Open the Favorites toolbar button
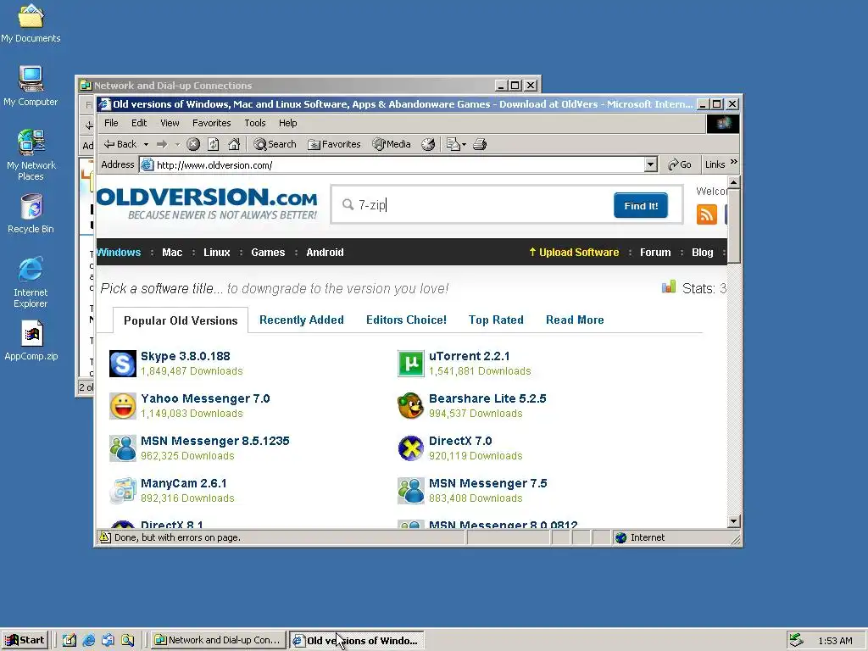Image resolution: width=868 pixels, height=651 pixels. (334, 144)
